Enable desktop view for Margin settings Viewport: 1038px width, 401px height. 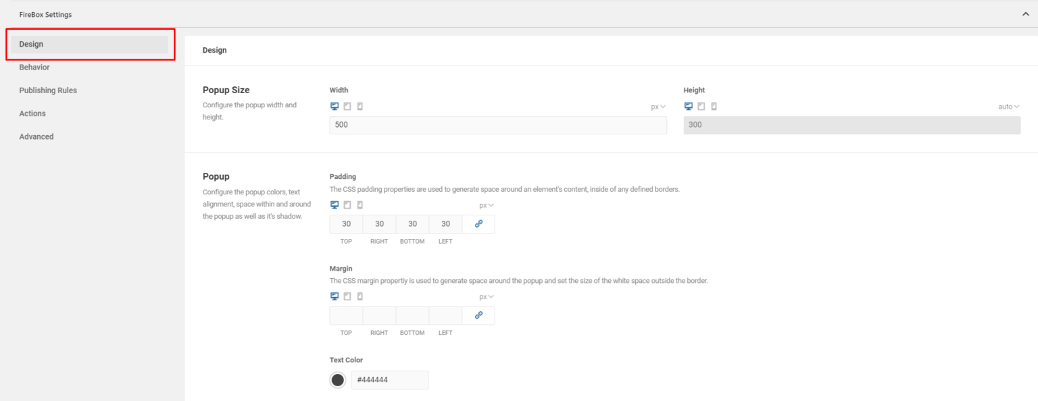334,296
